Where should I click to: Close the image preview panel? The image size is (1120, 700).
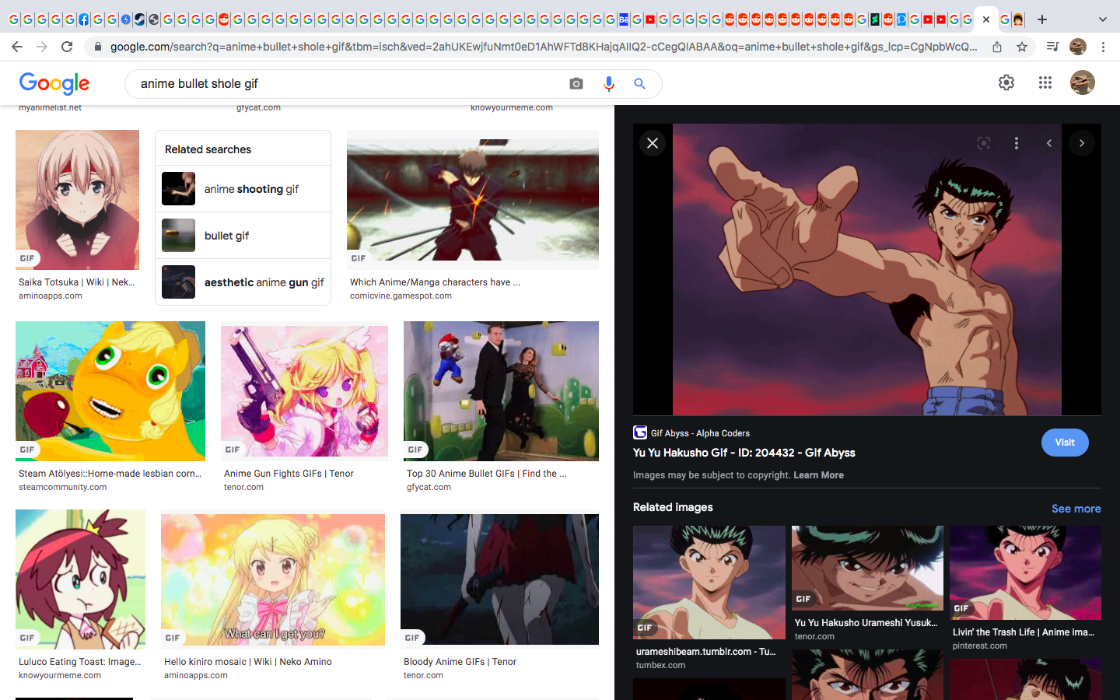pos(653,143)
